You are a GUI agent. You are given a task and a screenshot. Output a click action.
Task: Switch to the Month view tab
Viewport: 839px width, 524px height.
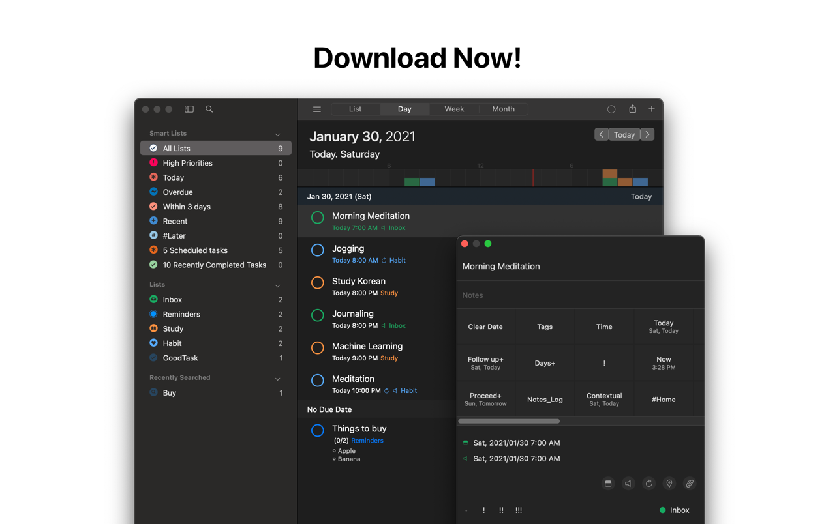coord(503,109)
